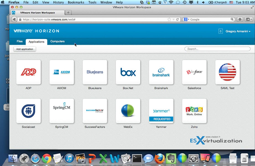Open System Preferences gear in Dock
The width and height of the screenshot is (255, 166).
(194, 158)
